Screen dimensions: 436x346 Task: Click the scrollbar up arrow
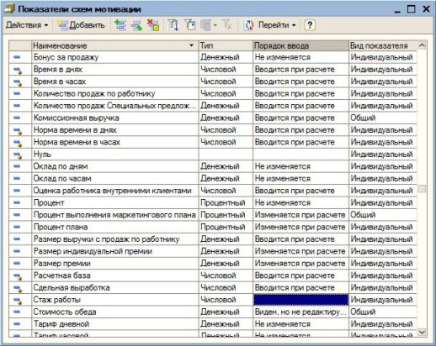point(422,45)
